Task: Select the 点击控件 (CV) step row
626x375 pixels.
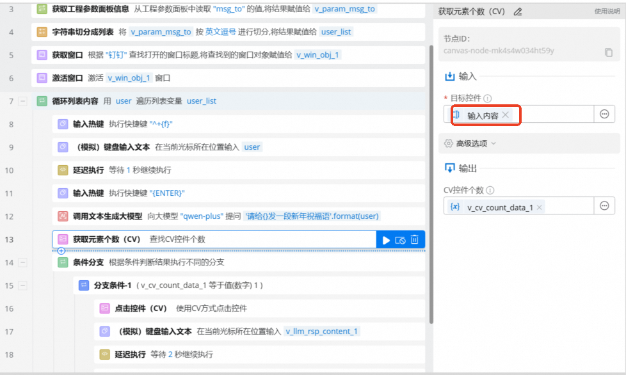Action: click(x=259, y=308)
